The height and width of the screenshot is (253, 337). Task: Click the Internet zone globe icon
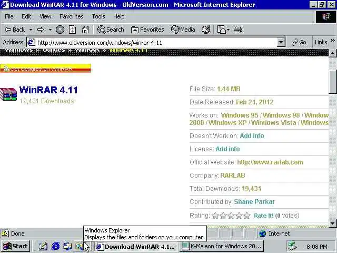tap(262, 233)
